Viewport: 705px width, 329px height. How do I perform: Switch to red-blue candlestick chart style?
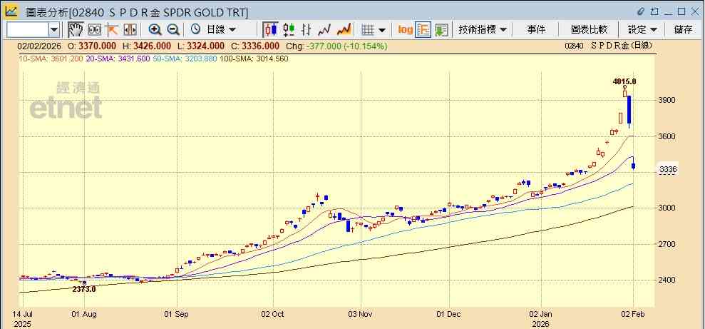pyautogui.click(x=271, y=30)
